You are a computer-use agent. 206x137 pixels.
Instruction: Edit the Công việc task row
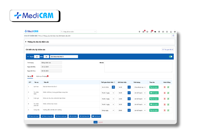[x=168, y=110]
